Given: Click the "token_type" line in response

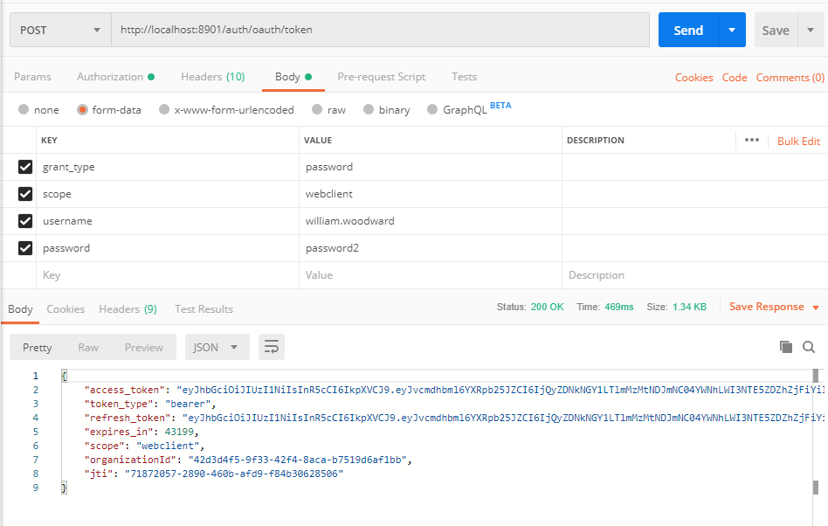Looking at the screenshot, I should tap(150, 404).
